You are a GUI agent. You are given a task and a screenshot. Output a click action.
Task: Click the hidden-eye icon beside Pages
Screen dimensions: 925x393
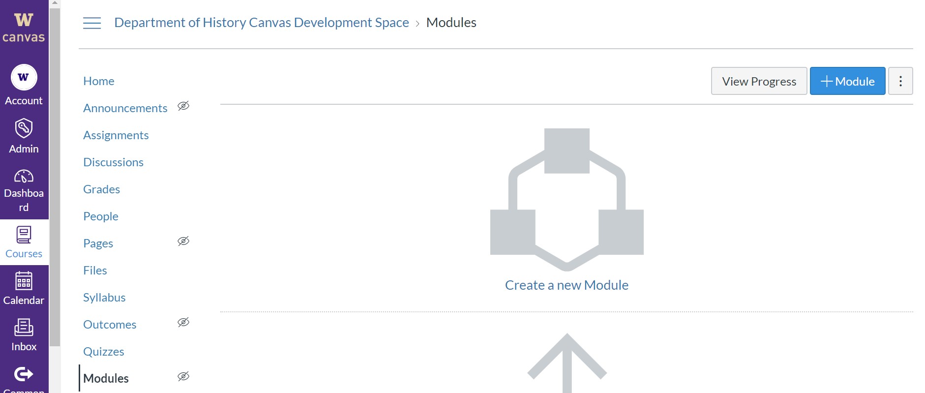(x=183, y=241)
